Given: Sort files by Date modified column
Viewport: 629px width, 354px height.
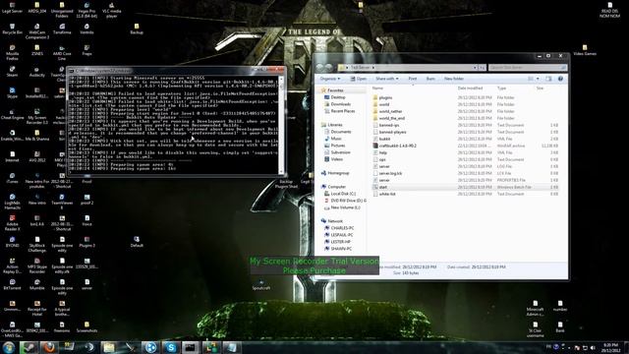Looking at the screenshot, I should click(470, 88).
